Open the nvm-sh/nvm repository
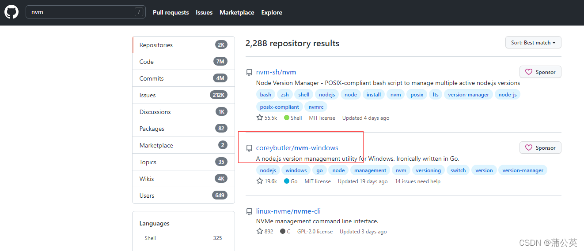 [x=276, y=72]
